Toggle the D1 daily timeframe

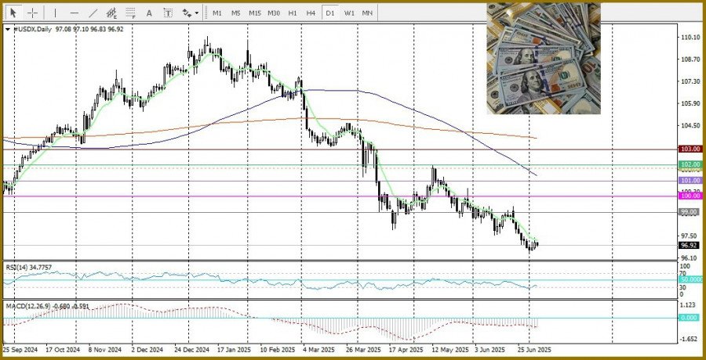329,13
